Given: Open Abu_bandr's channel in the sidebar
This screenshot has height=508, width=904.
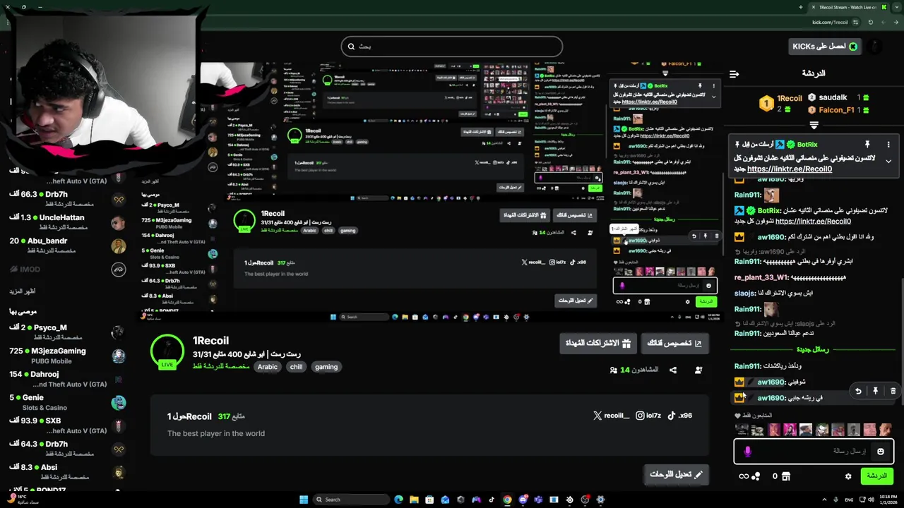Looking at the screenshot, I should [67, 246].
